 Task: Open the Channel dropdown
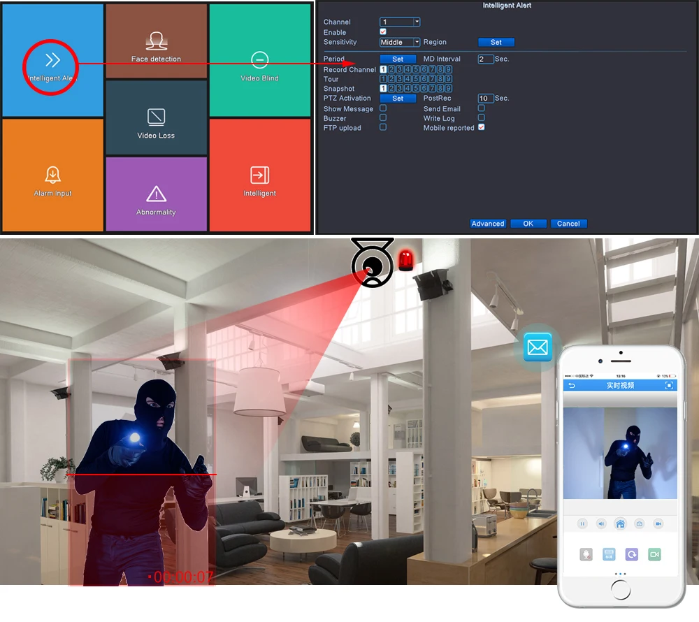click(400, 22)
